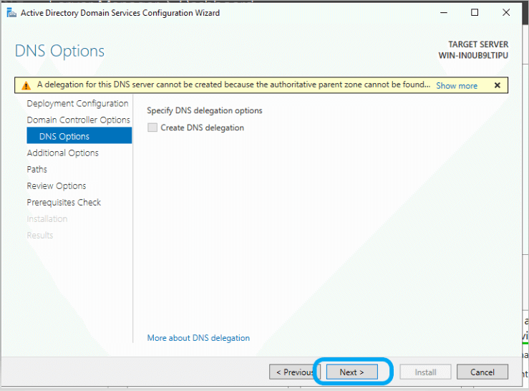Cancel the configuration wizard
529x391 pixels.
(x=482, y=372)
